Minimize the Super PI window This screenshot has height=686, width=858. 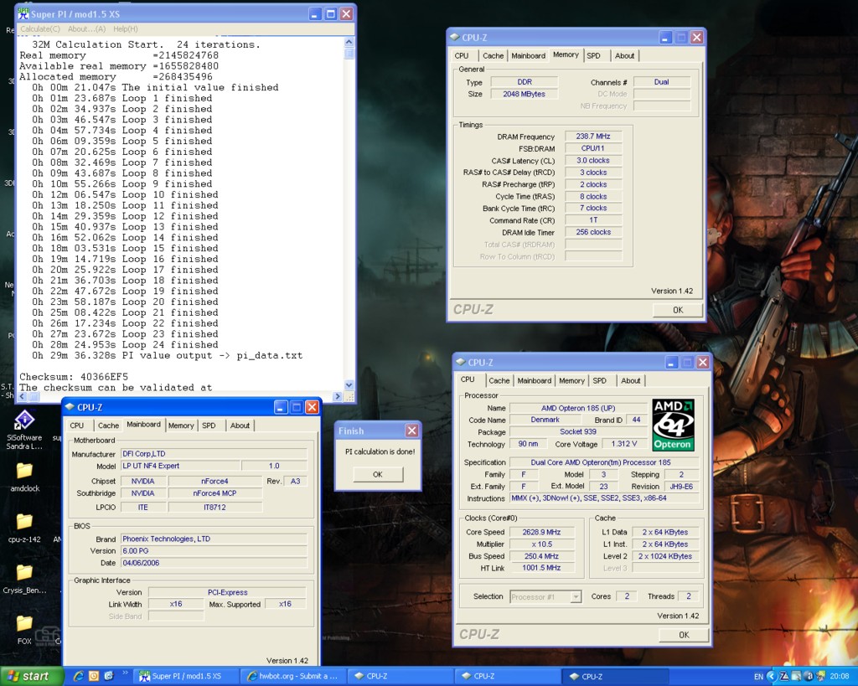315,14
